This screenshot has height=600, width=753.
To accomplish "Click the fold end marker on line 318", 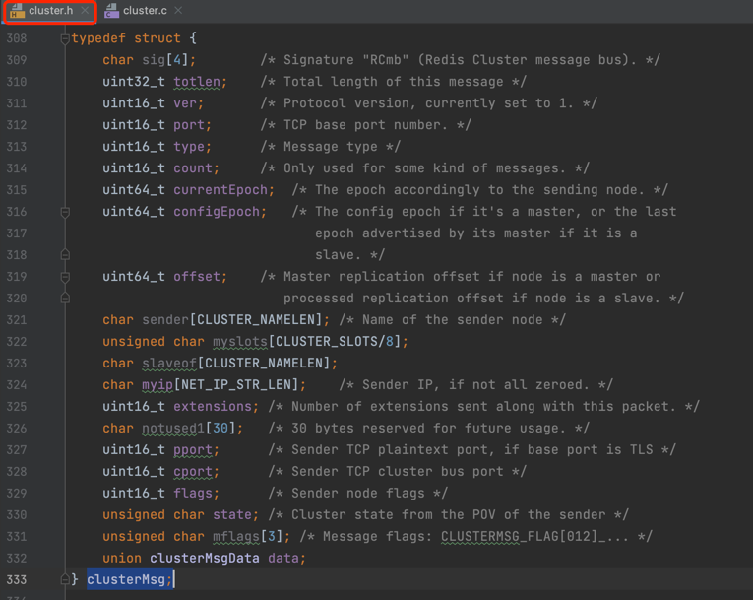I will click(65, 255).
